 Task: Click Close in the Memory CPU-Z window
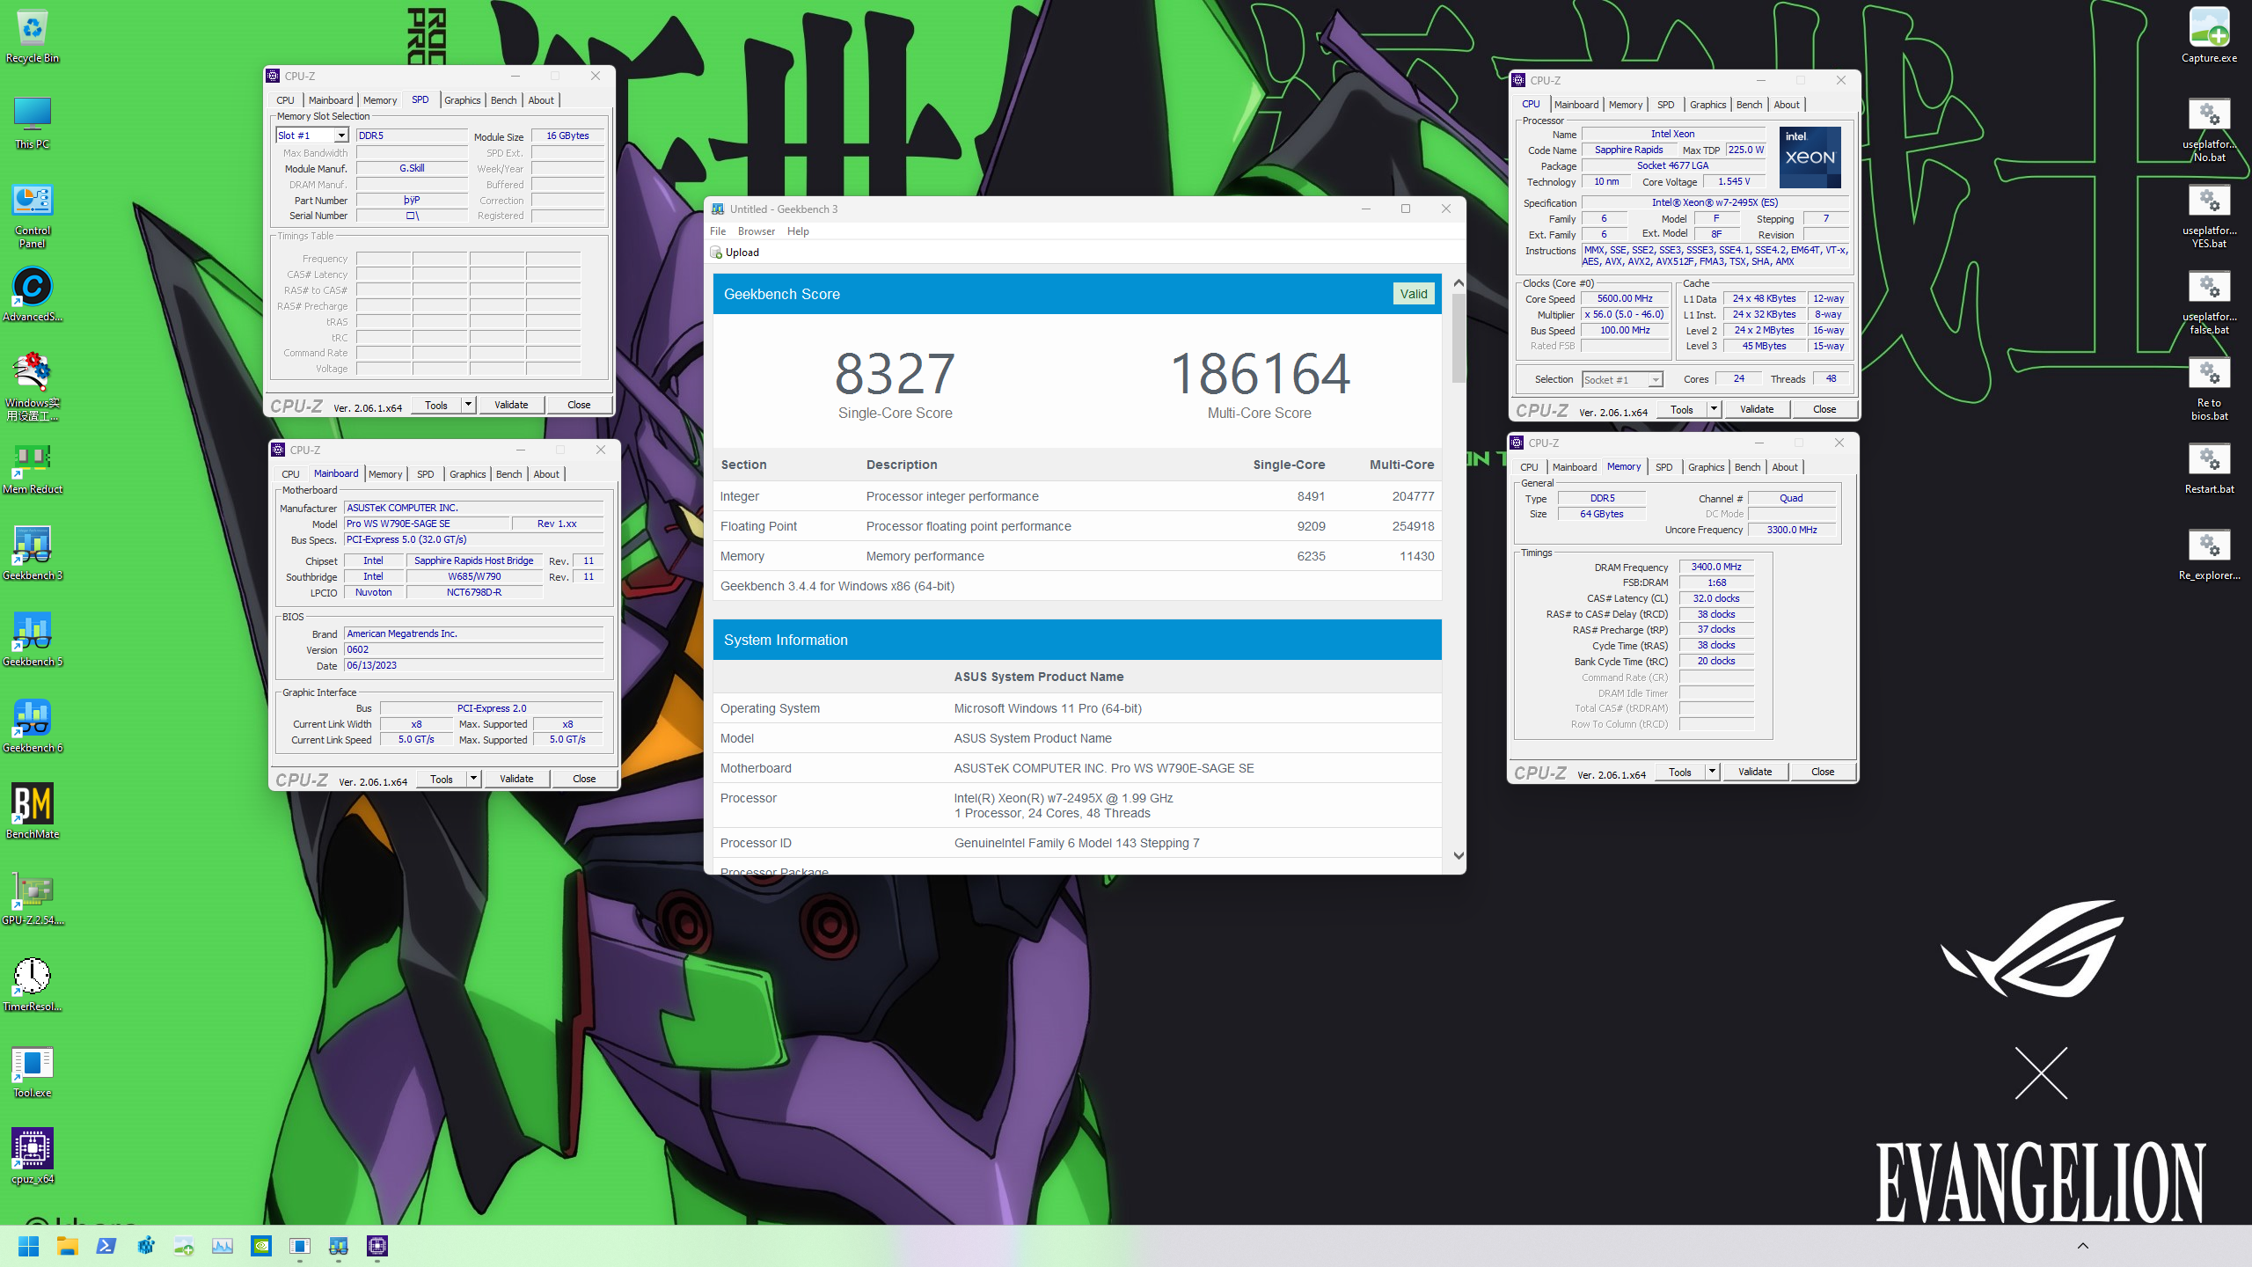(1823, 772)
